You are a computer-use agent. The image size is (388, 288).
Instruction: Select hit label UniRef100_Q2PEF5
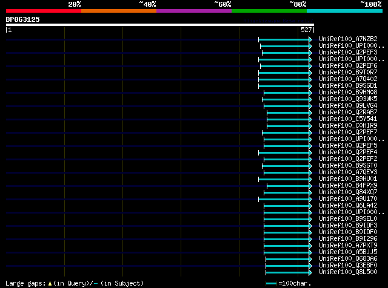click(348, 146)
